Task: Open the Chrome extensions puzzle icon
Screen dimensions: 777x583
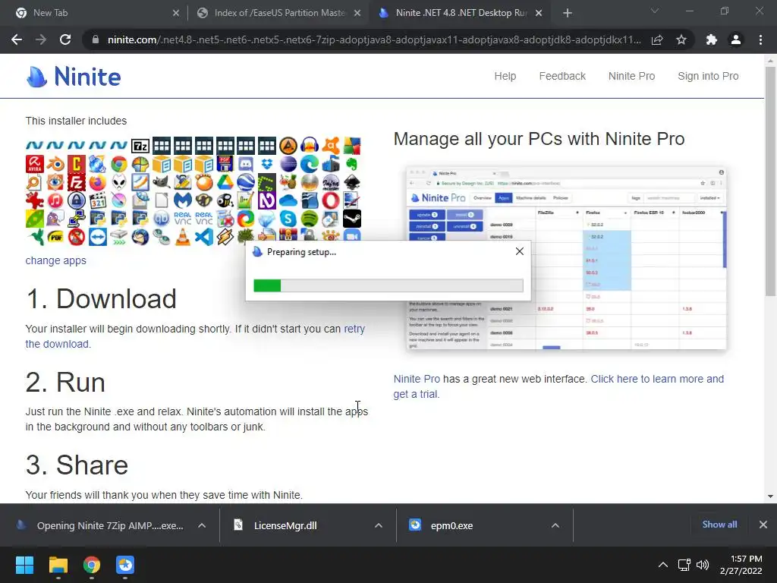Action: coord(712,39)
